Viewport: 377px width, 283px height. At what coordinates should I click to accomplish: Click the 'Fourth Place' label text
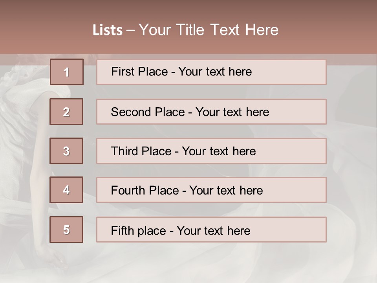pos(145,191)
